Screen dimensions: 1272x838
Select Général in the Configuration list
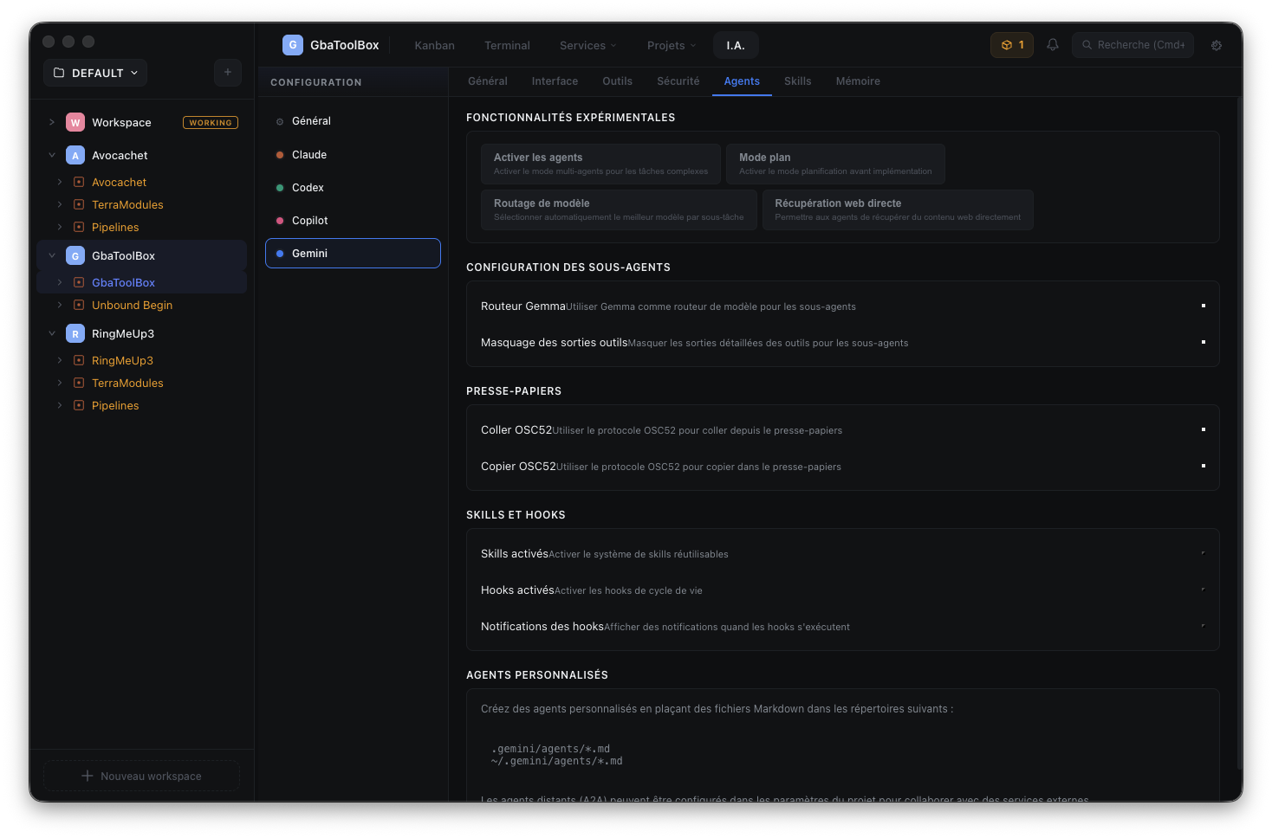coord(353,121)
